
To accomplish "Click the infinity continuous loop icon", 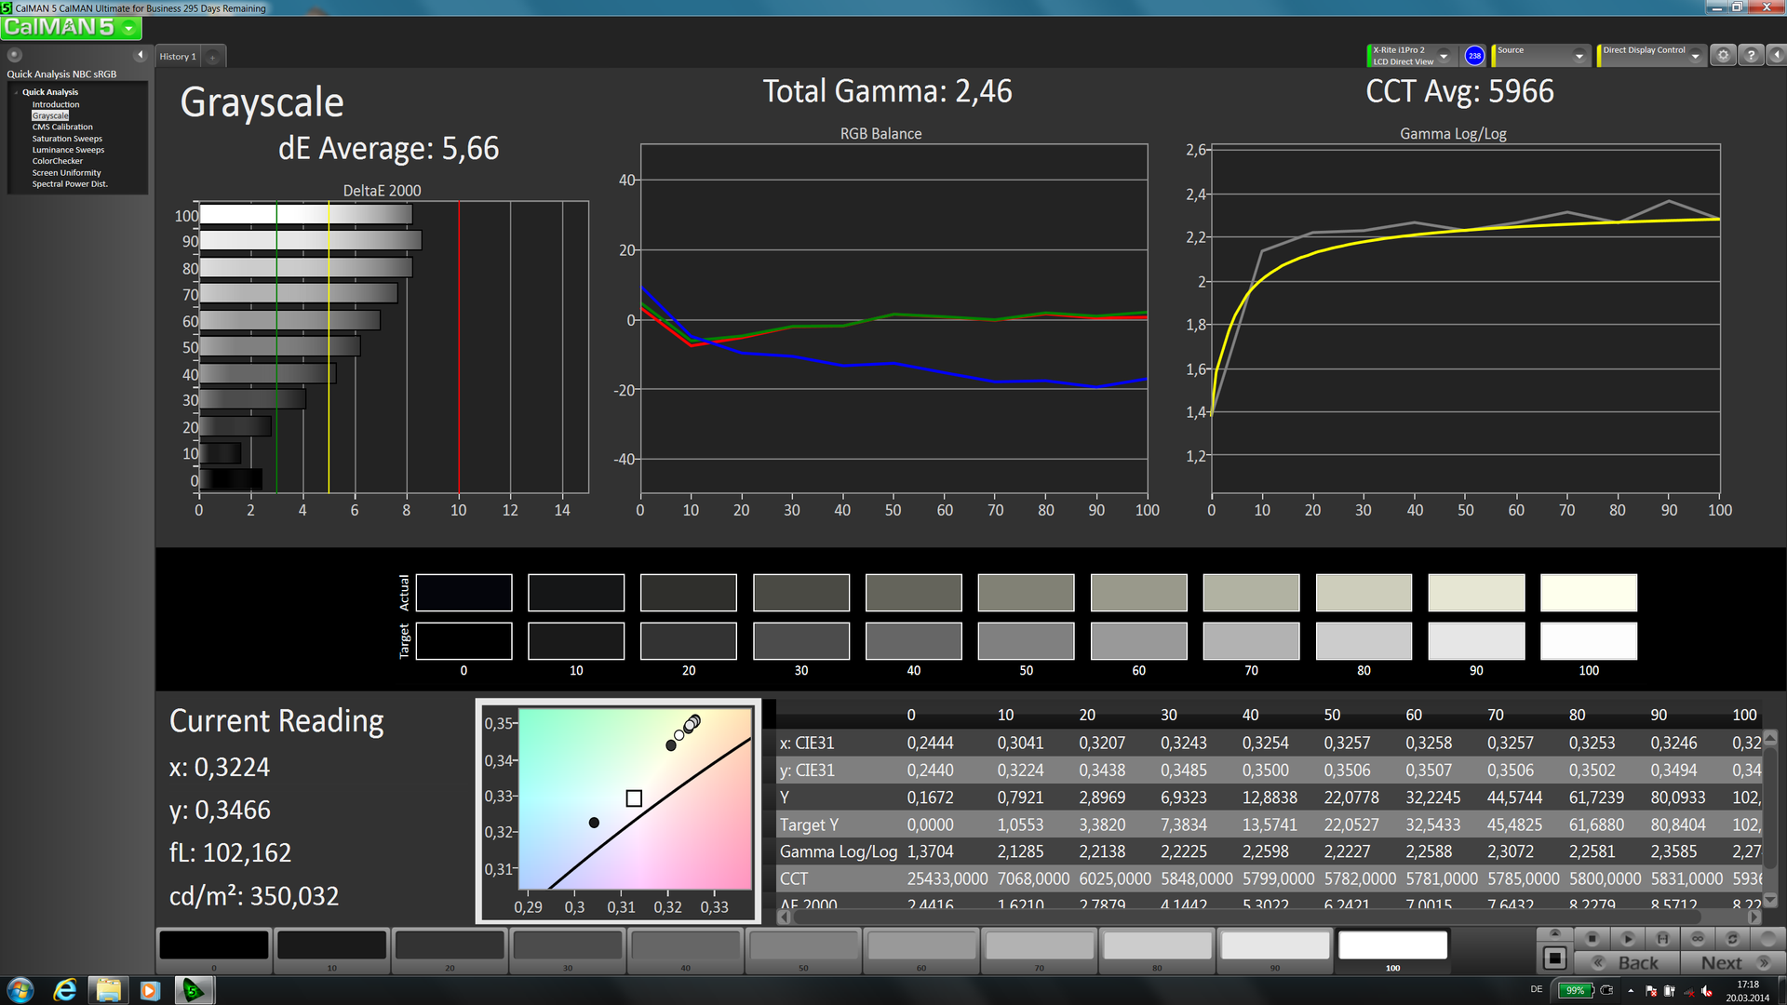I will [1698, 938].
